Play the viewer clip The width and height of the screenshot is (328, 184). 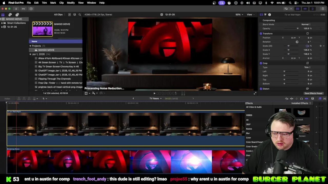click(154, 94)
